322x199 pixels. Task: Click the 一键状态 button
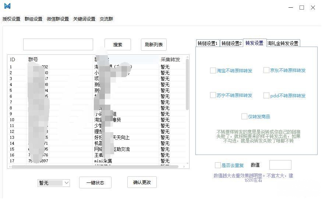95,182
